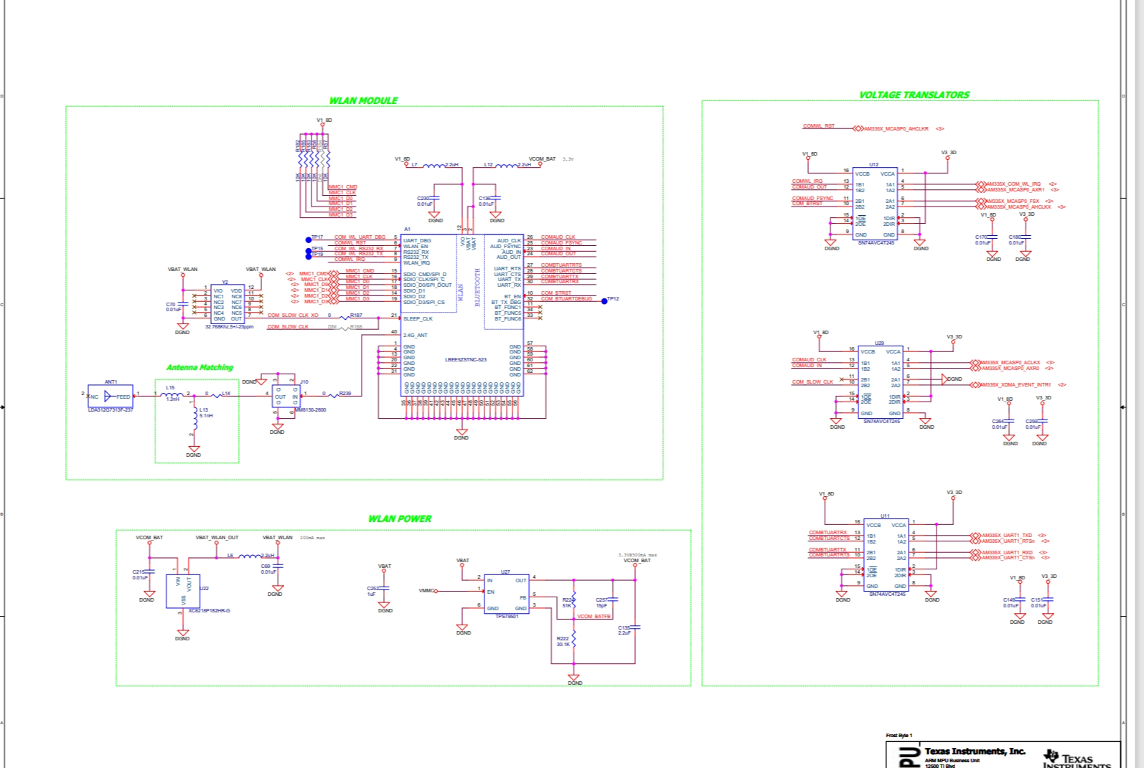
Task: Click the VOLTAGE TRANSLATORS section heading
Action: pyautogui.click(x=914, y=95)
